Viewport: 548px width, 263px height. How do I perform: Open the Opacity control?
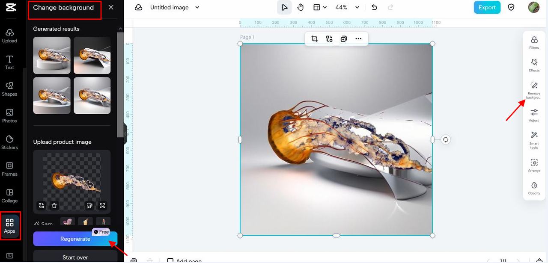(x=534, y=188)
